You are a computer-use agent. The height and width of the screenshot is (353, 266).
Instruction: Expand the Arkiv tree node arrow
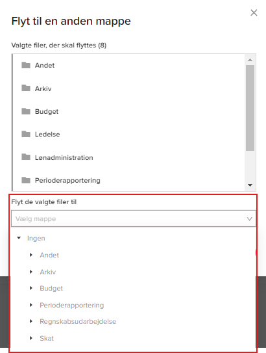pos(31,272)
